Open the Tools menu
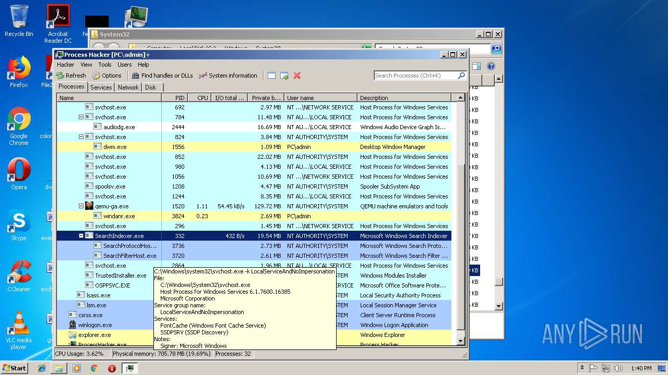 [x=105, y=65]
